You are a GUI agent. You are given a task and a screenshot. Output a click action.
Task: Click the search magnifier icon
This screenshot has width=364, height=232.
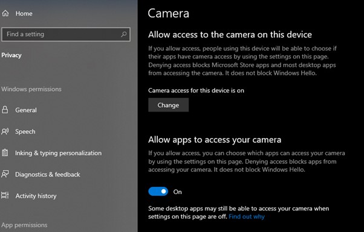coord(124,34)
